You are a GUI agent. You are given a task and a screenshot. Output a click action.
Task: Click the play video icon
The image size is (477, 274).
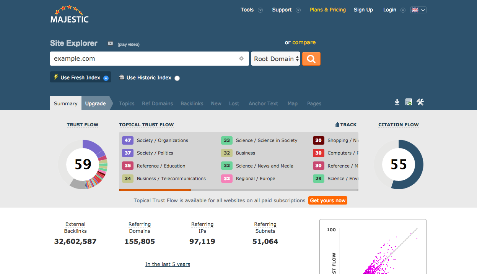coord(110,44)
